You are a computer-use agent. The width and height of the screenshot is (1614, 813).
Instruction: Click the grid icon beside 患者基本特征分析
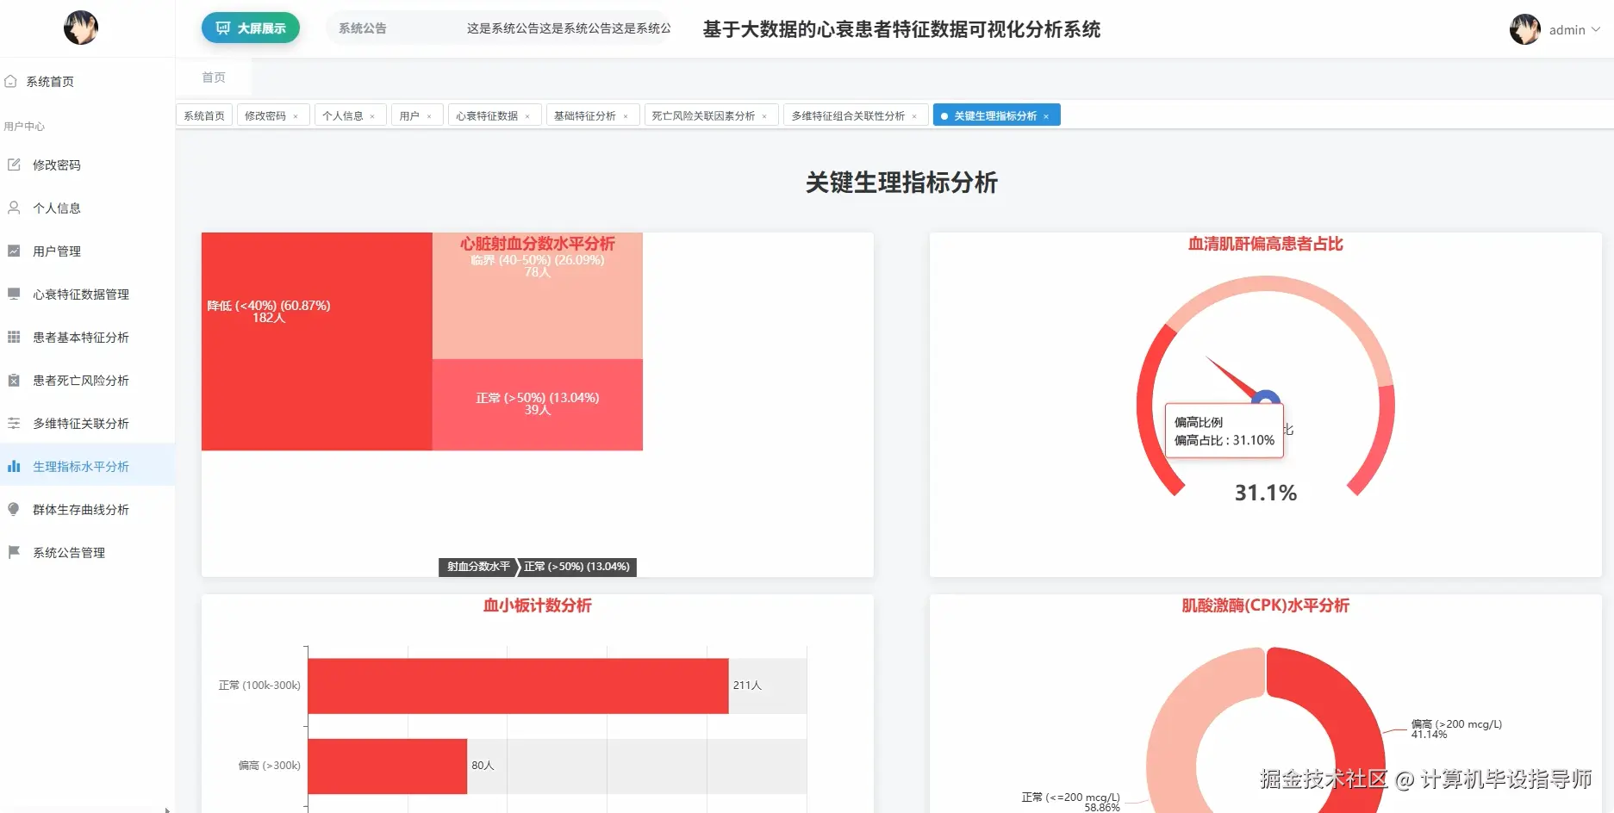[14, 337]
